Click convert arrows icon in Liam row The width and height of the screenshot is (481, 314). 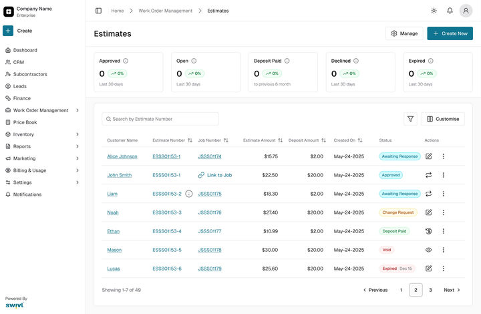(x=428, y=194)
